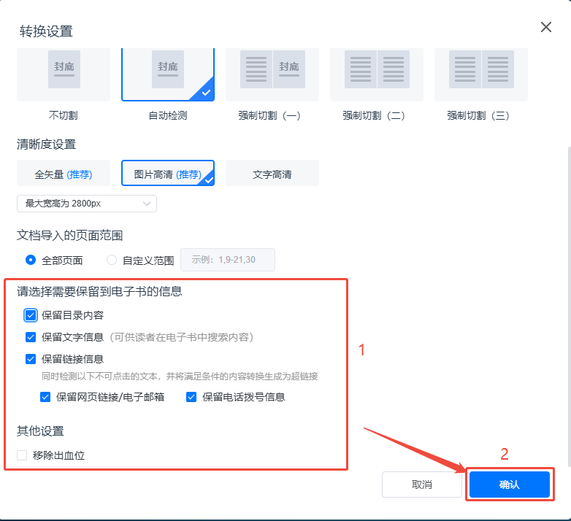Choose 图片高清 (推荐) clarity option
The width and height of the screenshot is (571, 521).
[x=168, y=174]
